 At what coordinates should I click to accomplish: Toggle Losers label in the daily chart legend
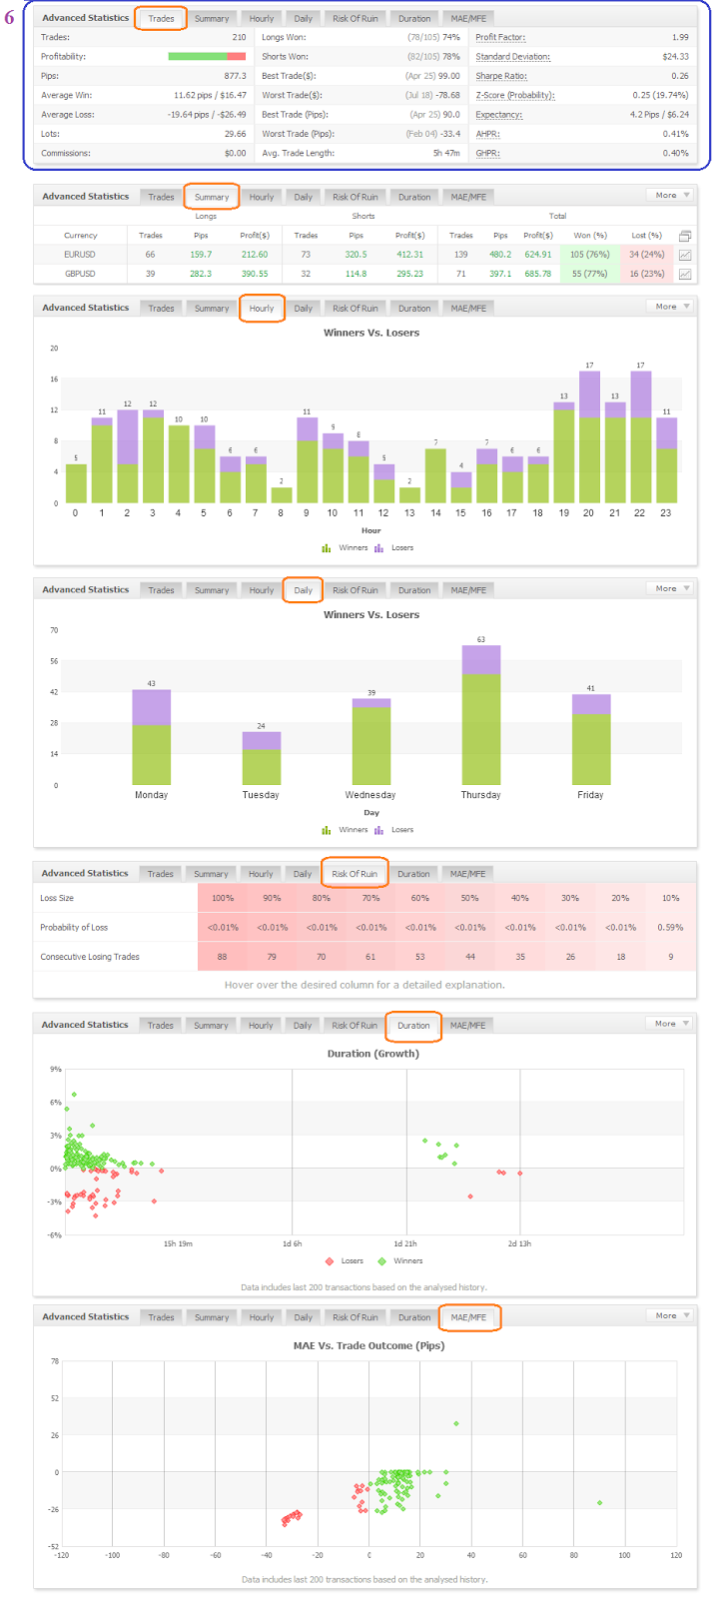tap(402, 829)
